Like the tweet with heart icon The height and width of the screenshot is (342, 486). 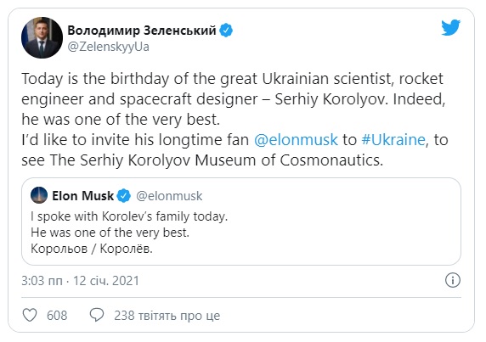pos(30,315)
